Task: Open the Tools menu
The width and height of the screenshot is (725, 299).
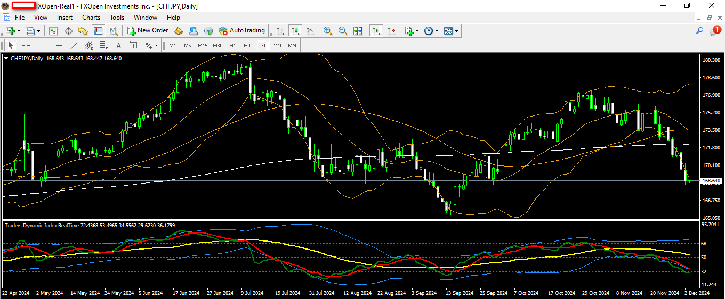Action: click(117, 18)
